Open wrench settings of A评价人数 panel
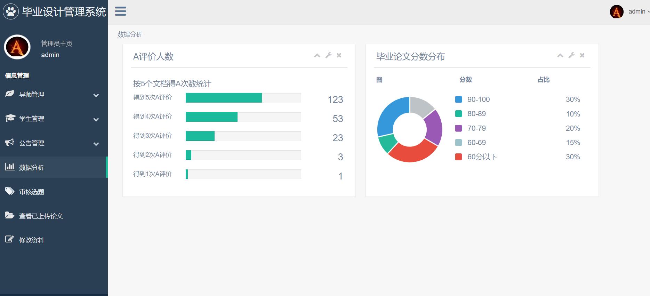 click(x=328, y=55)
